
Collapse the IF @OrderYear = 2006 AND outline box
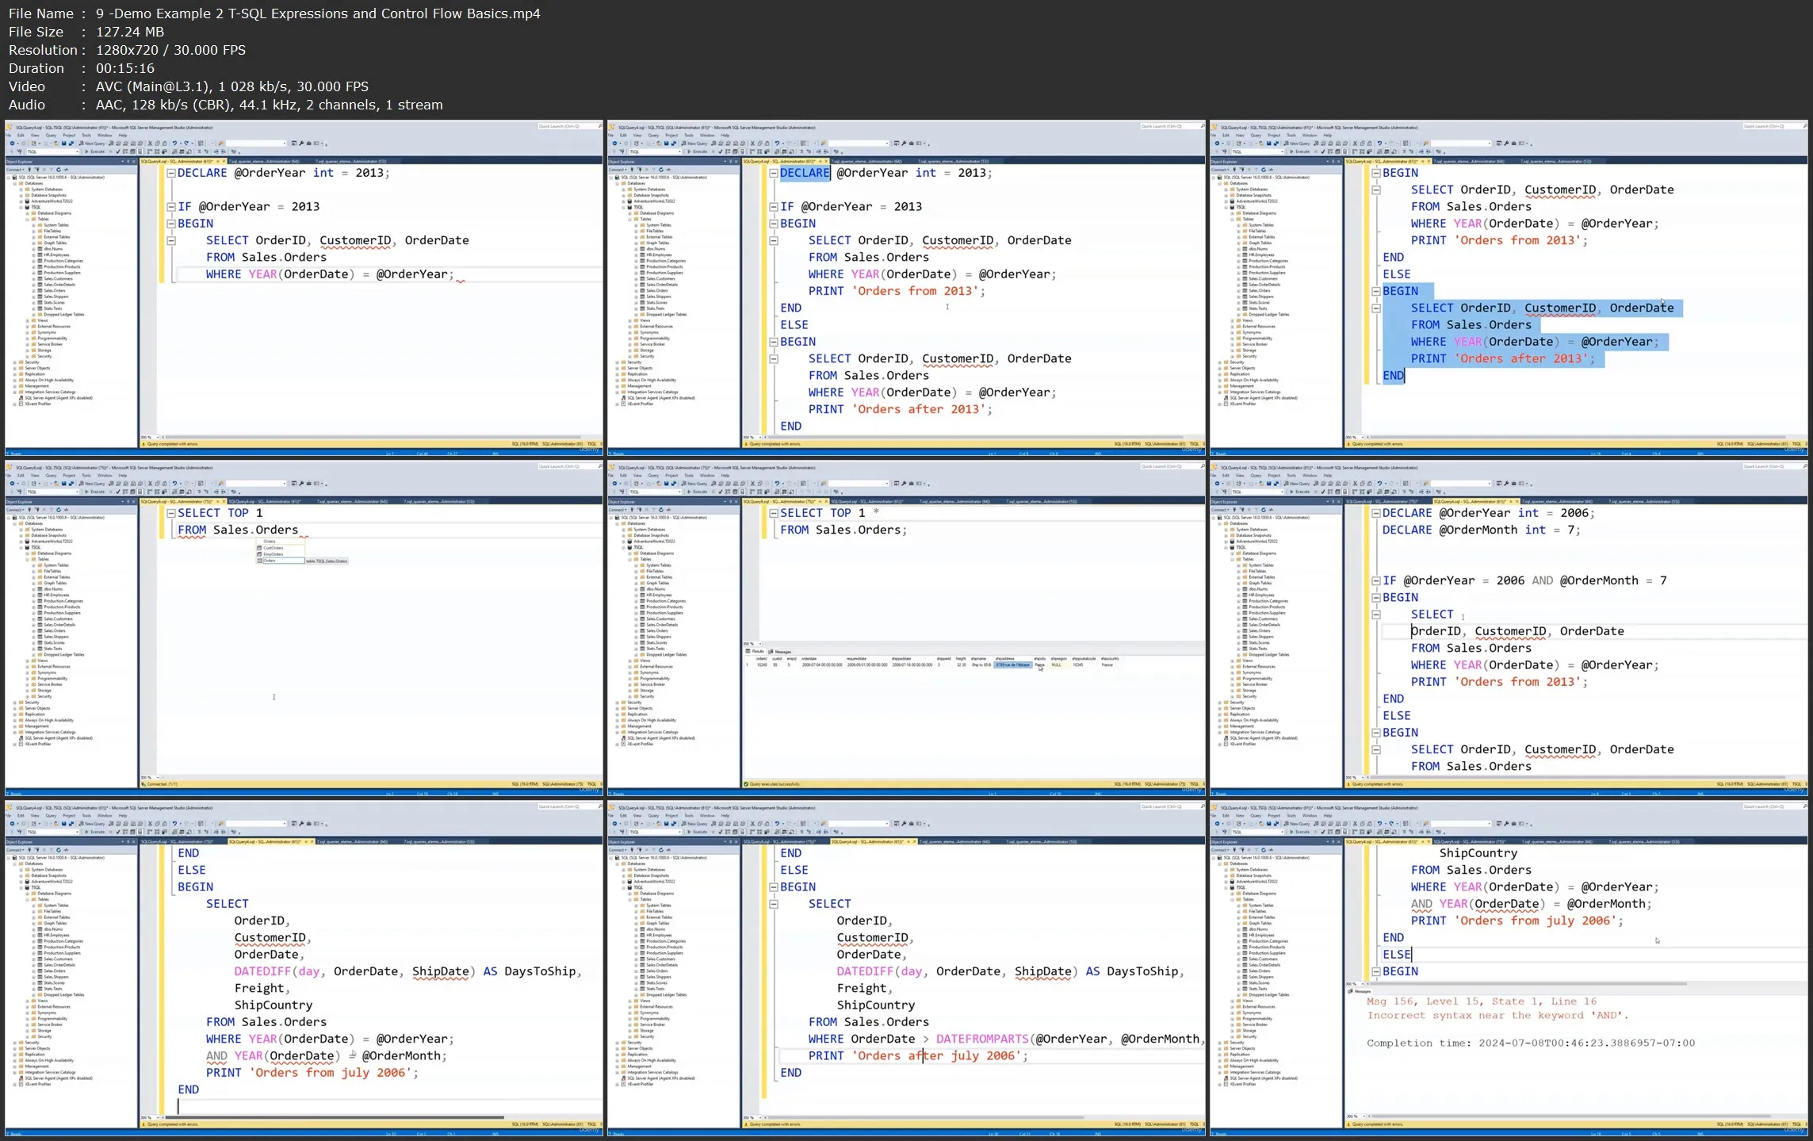coord(1376,580)
